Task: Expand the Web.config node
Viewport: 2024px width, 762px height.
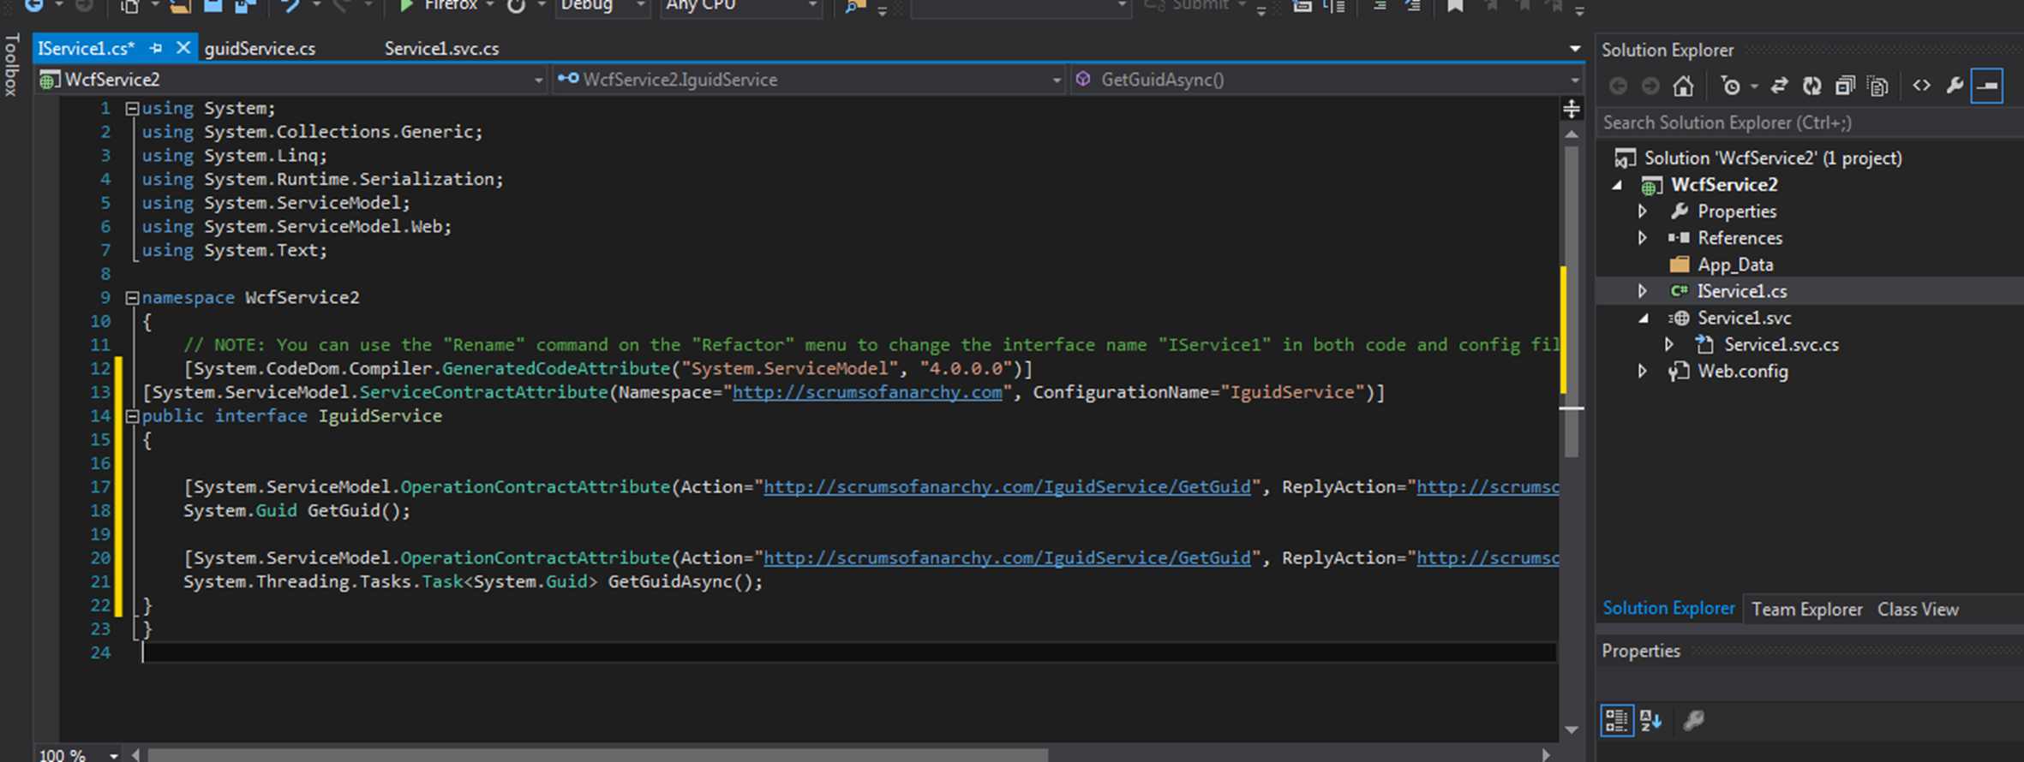Action: coord(1643,372)
